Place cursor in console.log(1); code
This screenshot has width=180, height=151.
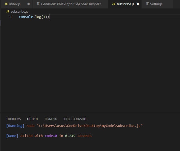point(34,17)
